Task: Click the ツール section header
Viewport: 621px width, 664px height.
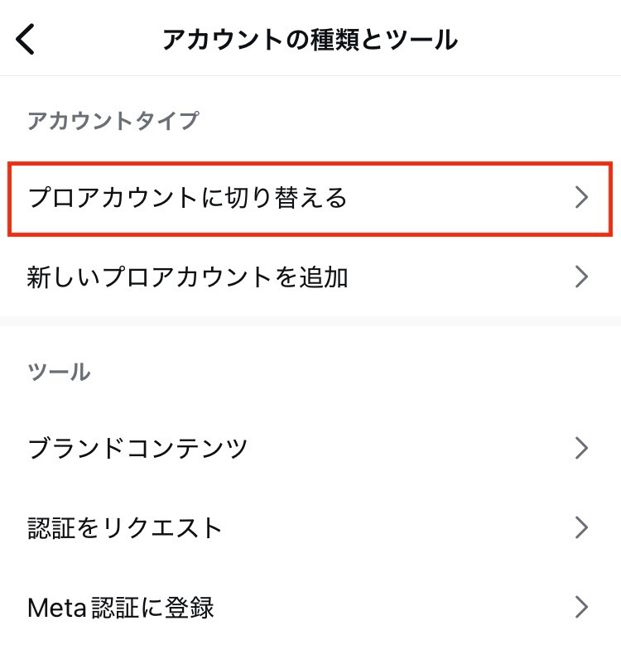Action: coord(59,372)
